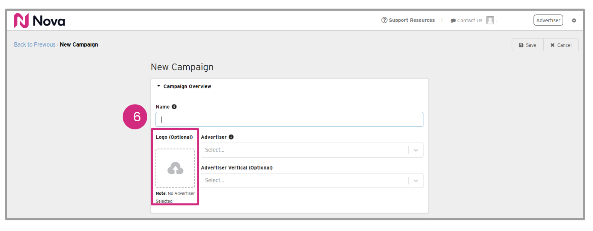Click the Advertiser dropdown chevron arrow
The height and width of the screenshot is (231, 593).
point(416,150)
